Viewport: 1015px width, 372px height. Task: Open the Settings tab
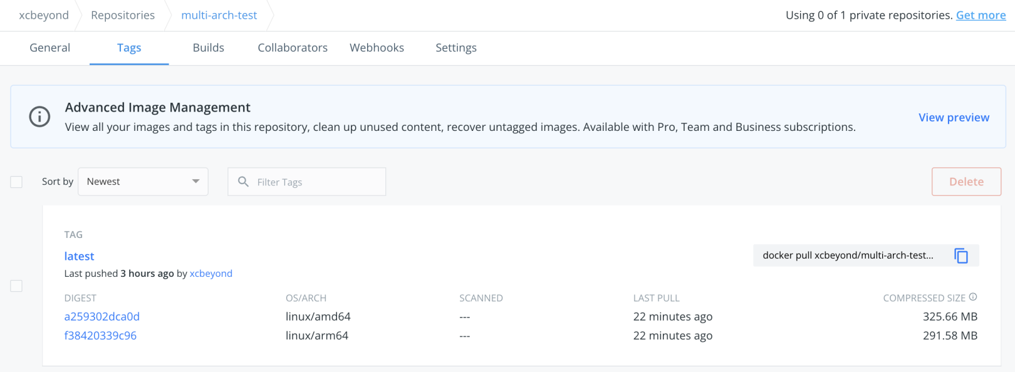(456, 48)
